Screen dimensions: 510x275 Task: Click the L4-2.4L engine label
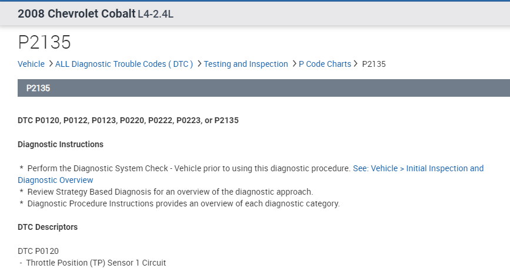coord(155,13)
